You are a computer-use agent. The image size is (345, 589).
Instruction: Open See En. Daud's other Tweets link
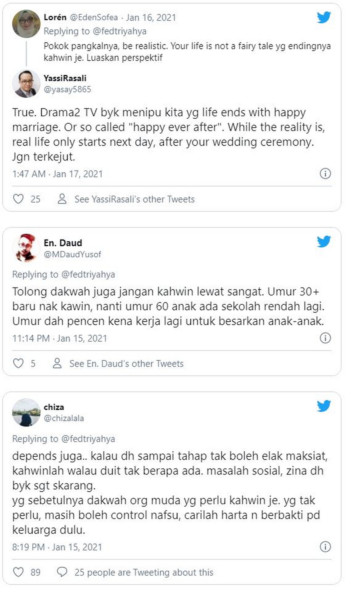(126, 364)
